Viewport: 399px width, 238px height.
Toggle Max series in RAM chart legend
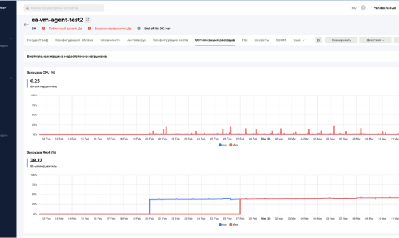coord(233,224)
